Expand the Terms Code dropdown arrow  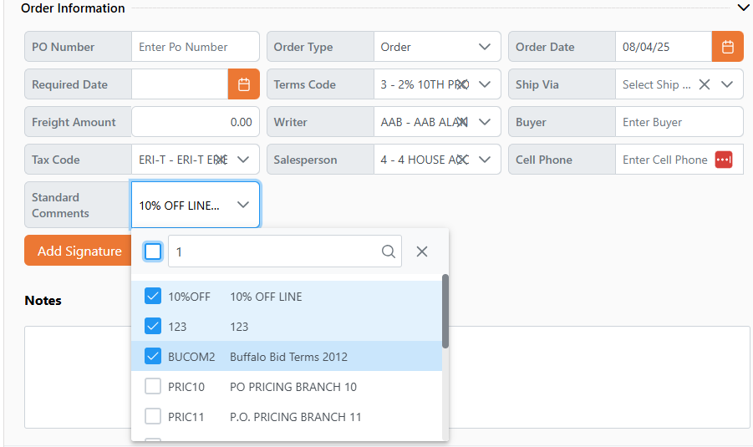pyautogui.click(x=485, y=84)
